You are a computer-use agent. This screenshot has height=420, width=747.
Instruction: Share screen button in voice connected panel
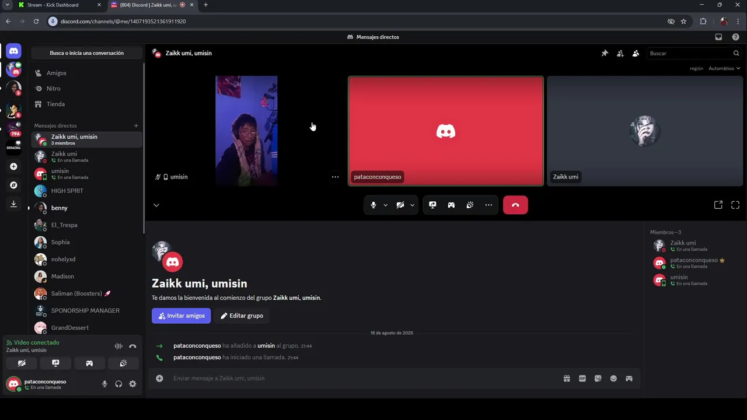55,363
